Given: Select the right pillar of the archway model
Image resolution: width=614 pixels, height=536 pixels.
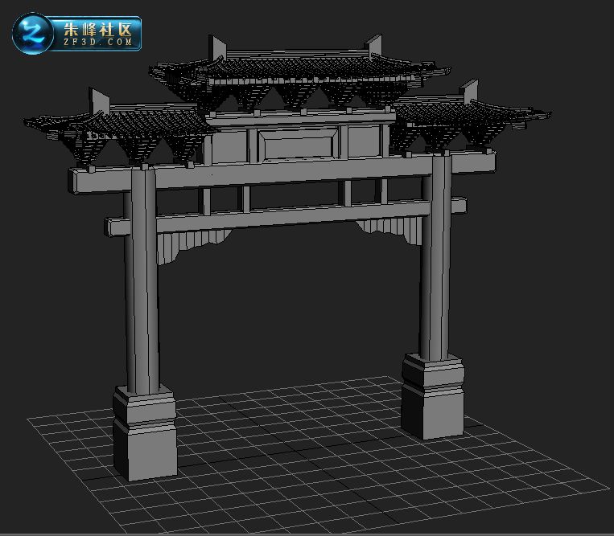Looking at the screenshot, I should [435, 256].
